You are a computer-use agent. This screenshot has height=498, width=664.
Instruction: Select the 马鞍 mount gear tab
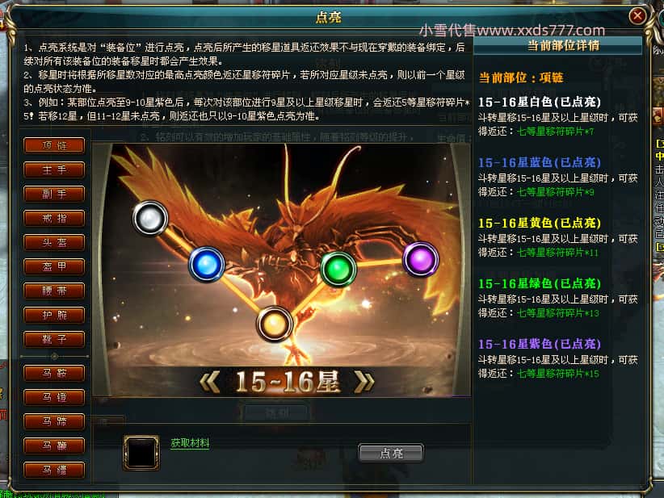(x=54, y=373)
